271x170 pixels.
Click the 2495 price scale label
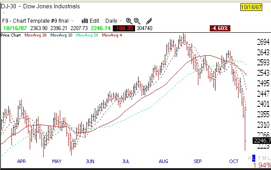[263, 83]
